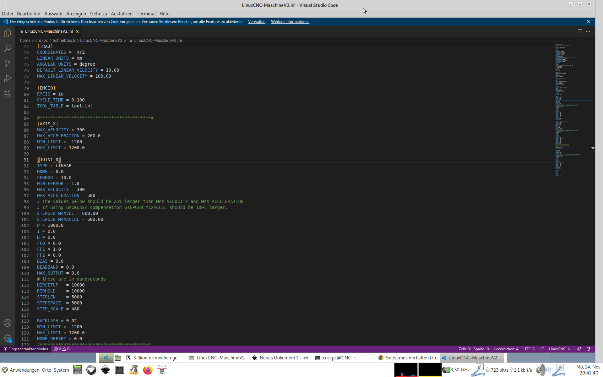Open the Search view in activity bar
The height and width of the screenshot is (377, 603).
[x=8, y=48]
